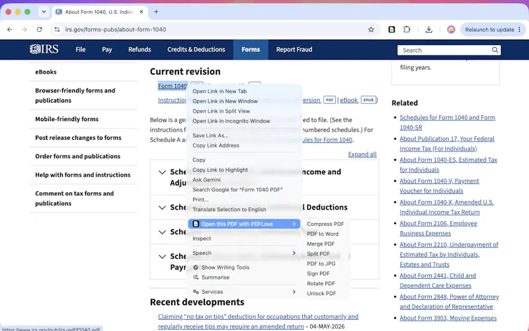Select Save Link As...

pos(244,136)
